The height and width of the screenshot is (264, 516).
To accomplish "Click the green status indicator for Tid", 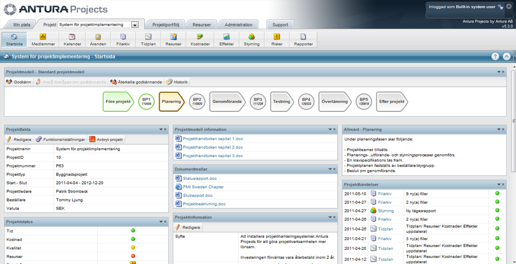I will click(133, 230).
